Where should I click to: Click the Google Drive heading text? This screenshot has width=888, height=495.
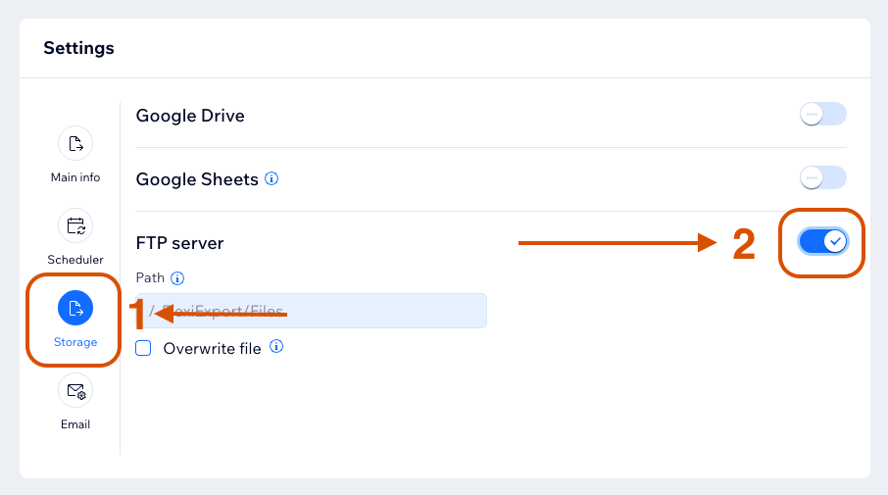pyautogui.click(x=190, y=116)
